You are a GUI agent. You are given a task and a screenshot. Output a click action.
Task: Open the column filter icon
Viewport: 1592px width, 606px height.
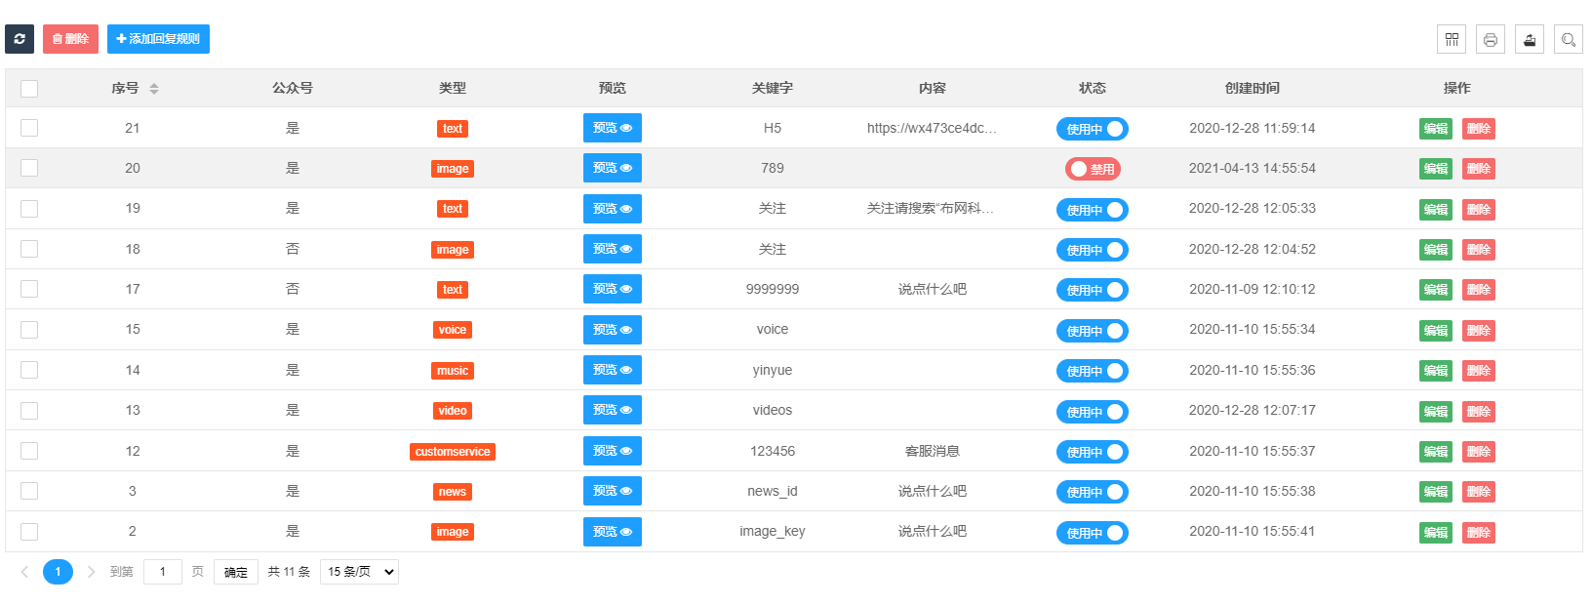point(1452,39)
